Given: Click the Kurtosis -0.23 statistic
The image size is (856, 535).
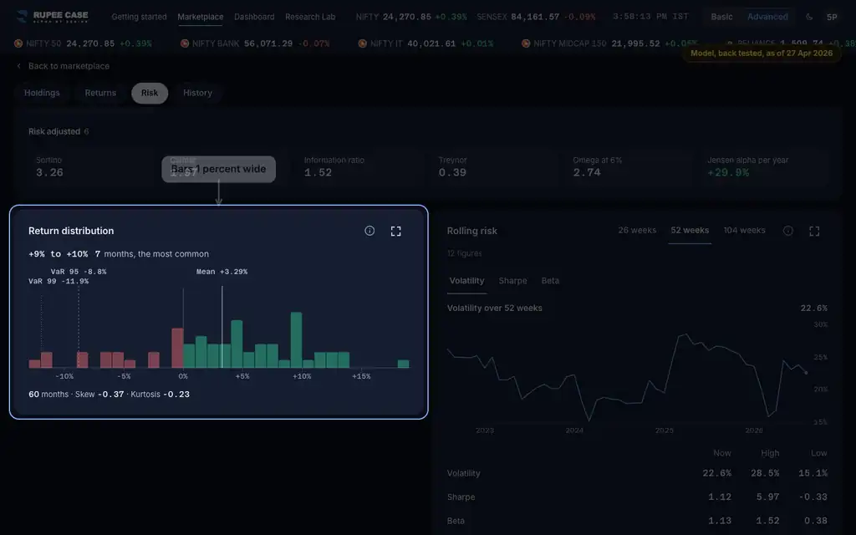Looking at the screenshot, I should pyautogui.click(x=160, y=395).
